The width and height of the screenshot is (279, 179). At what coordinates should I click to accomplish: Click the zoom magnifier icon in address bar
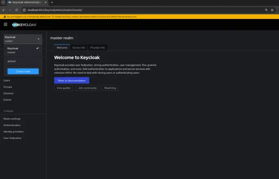pos(266,10)
